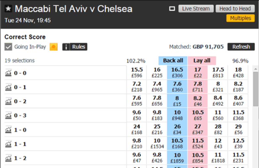Image resolution: width=259 pixels, height=168 pixels.
Task: Toggle the Going In-Play checkbox
Action: pos(8,47)
